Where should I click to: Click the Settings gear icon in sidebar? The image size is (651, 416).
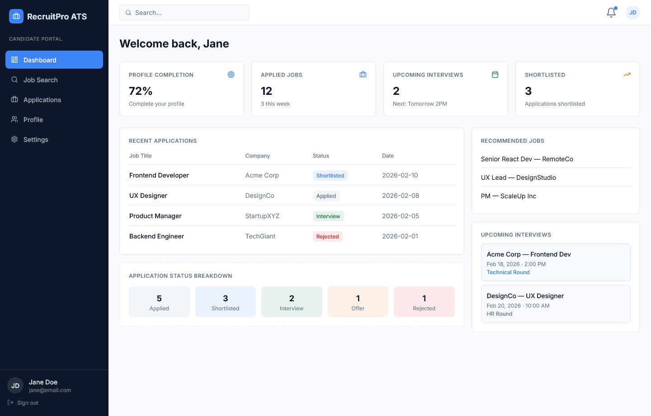pyautogui.click(x=14, y=140)
